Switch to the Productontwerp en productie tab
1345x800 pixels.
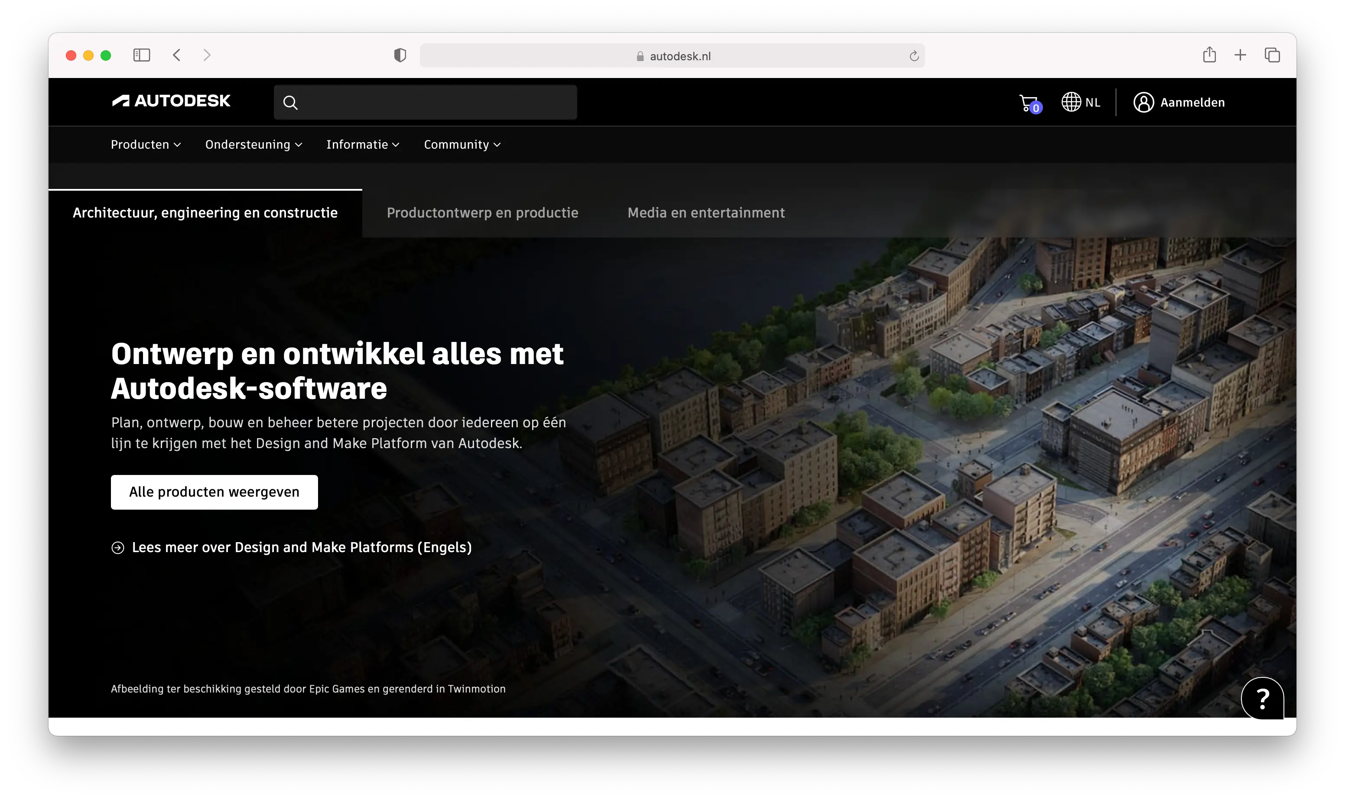482,212
